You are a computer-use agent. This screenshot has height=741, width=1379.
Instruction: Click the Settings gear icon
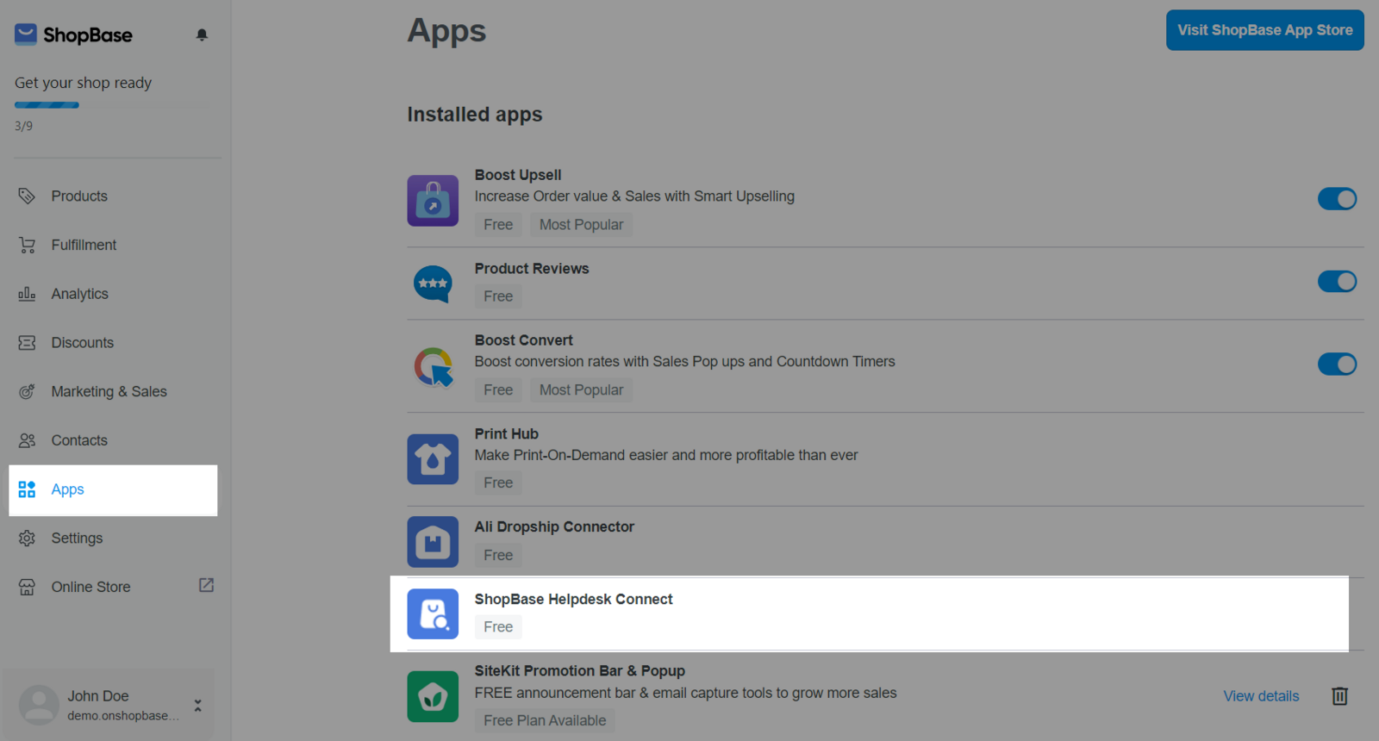coord(27,538)
